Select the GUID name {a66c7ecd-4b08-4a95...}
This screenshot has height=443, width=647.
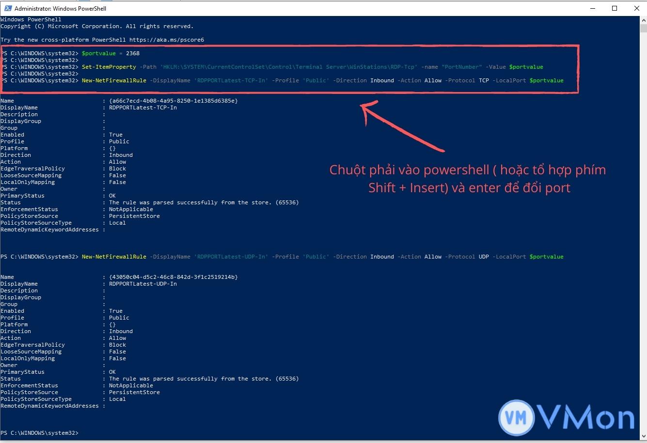pyautogui.click(x=173, y=101)
